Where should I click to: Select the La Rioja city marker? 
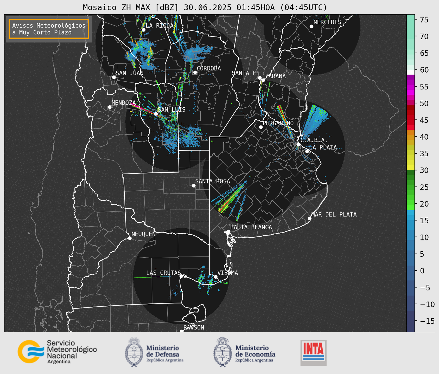click(144, 30)
